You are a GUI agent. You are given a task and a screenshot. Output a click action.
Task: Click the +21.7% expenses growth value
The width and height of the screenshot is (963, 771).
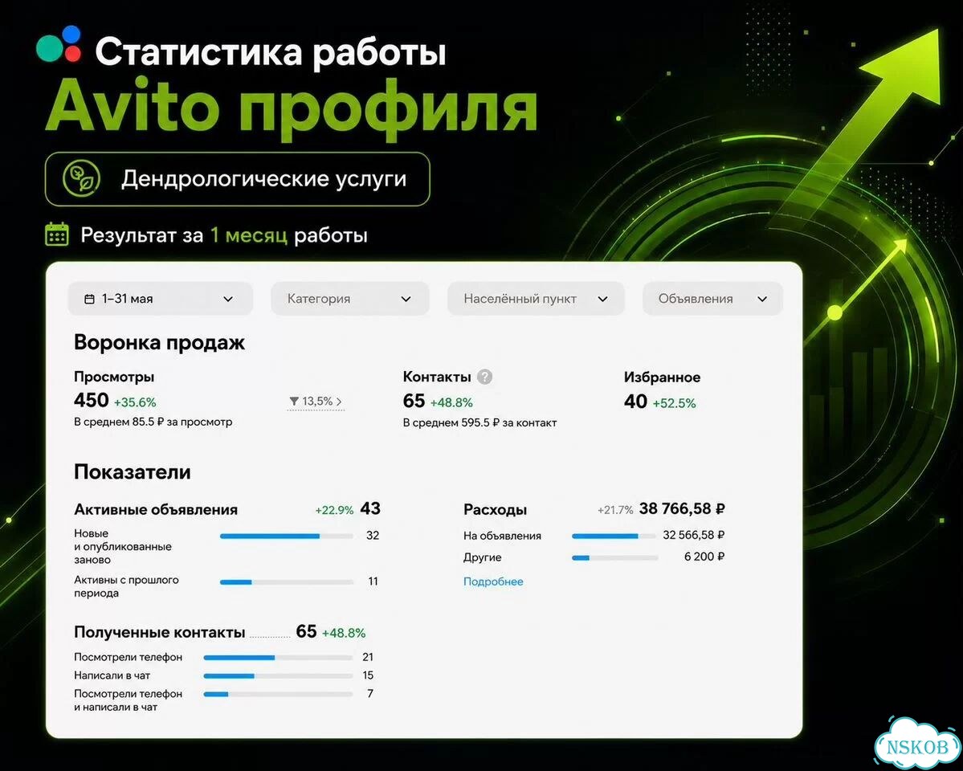tap(614, 510)
